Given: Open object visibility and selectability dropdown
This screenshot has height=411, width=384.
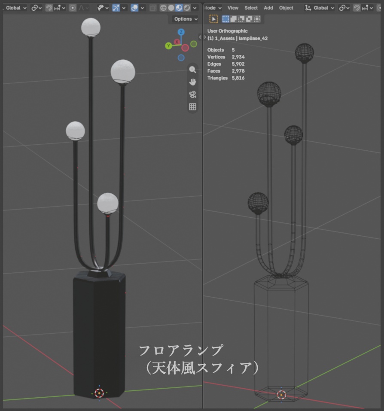Looking at the screenshot, I should [x=103, y=8].
